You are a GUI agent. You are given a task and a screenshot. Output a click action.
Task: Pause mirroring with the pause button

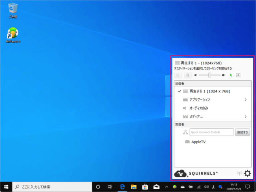(188, 75)
